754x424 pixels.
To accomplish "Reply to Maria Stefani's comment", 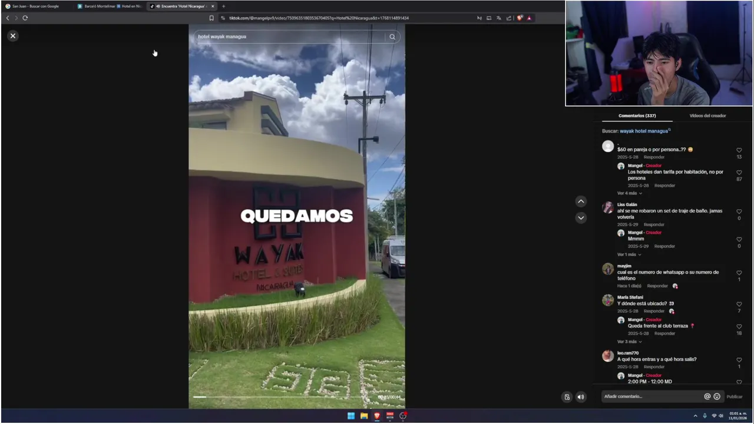I will pos(654,311).
